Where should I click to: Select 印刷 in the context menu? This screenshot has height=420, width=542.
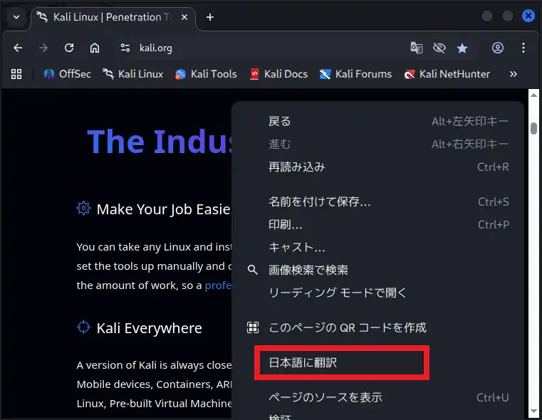pyautogui.click(x=377, y=224)
